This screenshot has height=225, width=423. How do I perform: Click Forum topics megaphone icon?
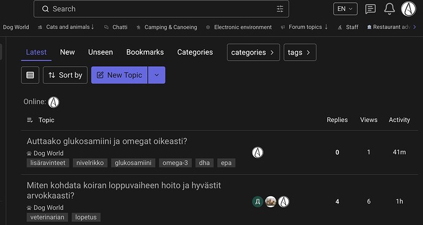click(x=283, y=27)
